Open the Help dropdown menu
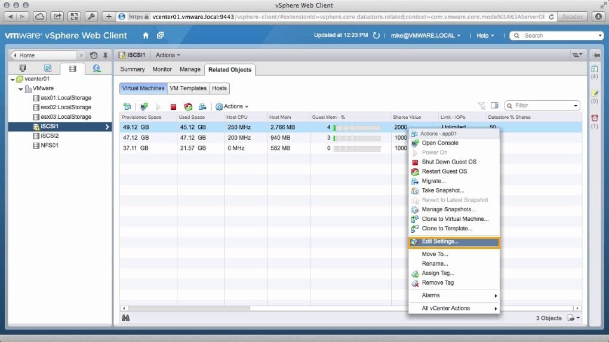 click(485, 35)
